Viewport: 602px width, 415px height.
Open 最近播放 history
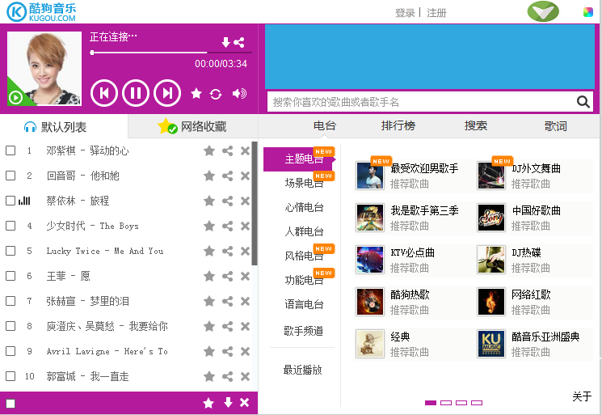click(x=302, y=370)
